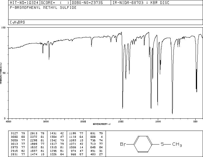This screenshot has height=157, width=203.
Task: Click the 100 label on the y-axis
Action: click(x=3, y=28)
